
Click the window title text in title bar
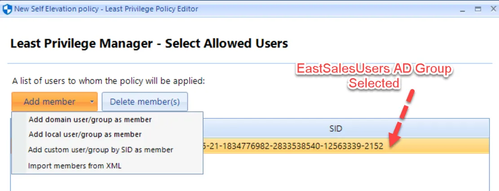pos(106,9)
